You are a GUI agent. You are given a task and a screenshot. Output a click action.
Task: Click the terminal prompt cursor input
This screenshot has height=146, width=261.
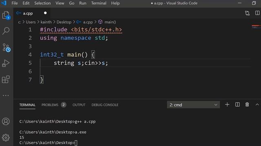tap(76, 143)
